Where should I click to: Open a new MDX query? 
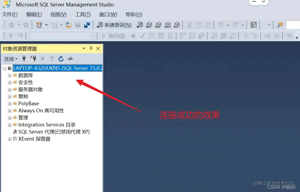point(149,25)
